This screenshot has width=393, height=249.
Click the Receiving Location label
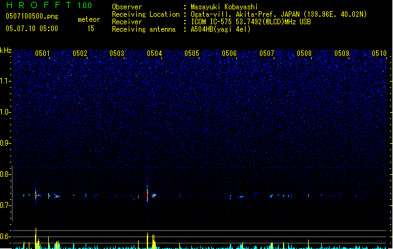tap(146, 14)
